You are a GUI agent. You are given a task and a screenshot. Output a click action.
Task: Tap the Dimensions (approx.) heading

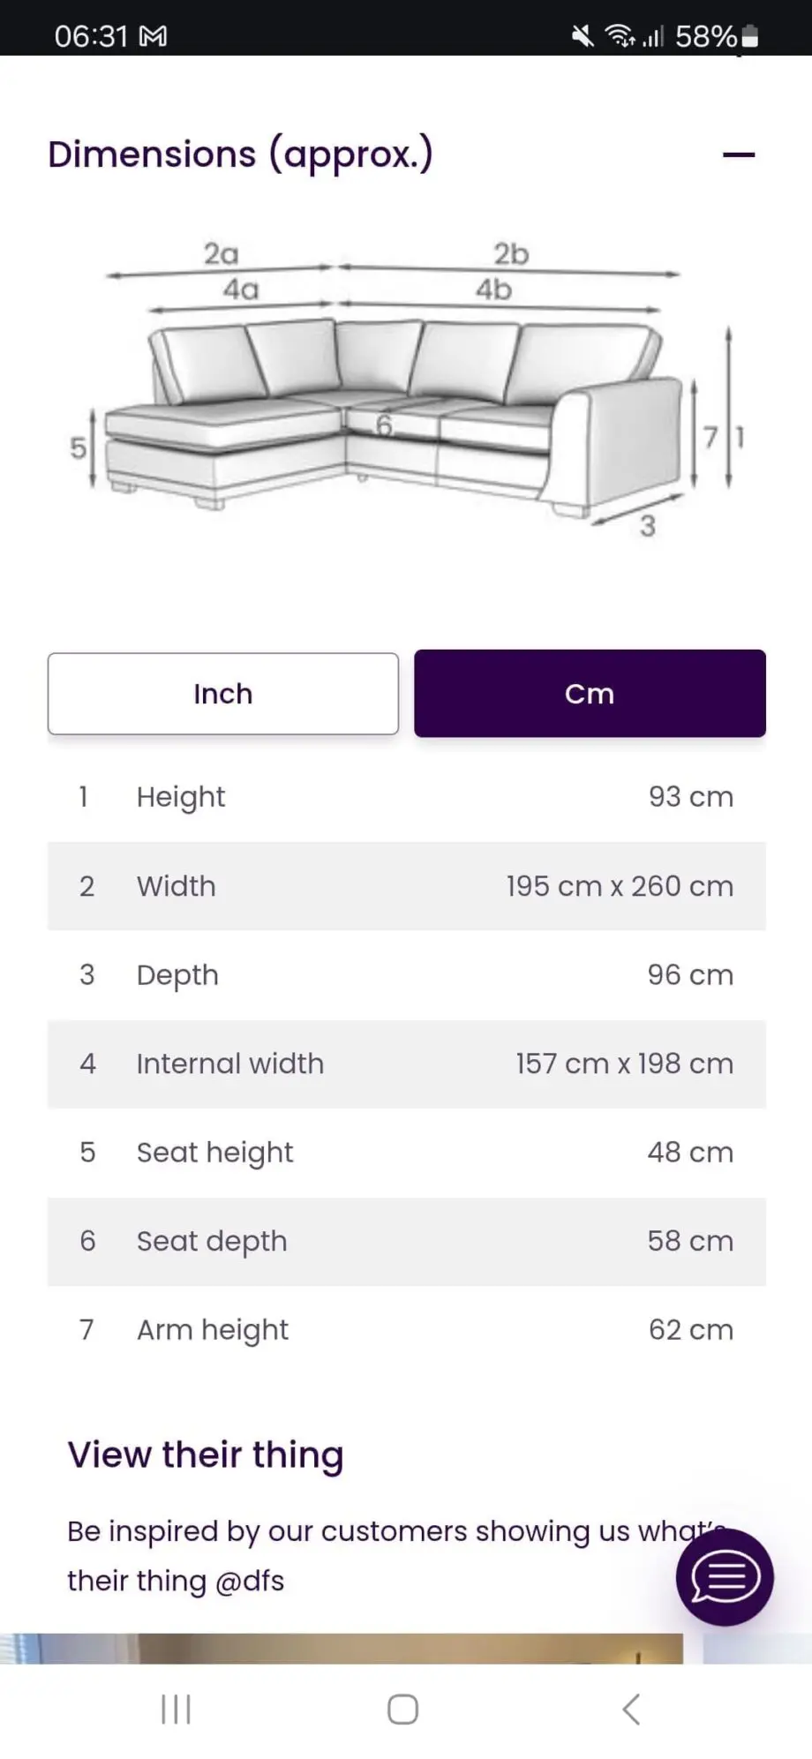pyautogui.click(x=240, y=154)
